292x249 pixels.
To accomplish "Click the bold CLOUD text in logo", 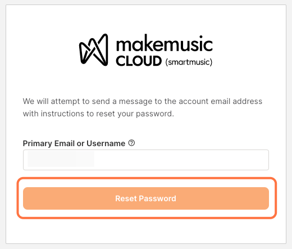I will (x=139, y=61).
